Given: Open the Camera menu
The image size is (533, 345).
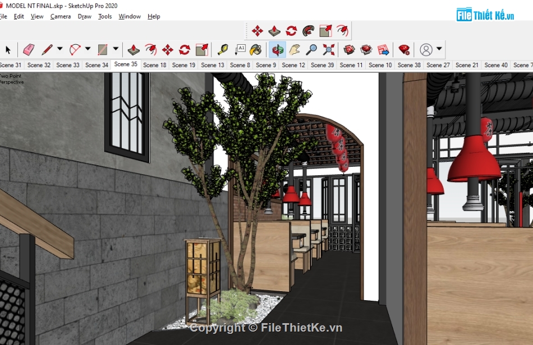Looking at the screenshot, I should coord(61,16).
